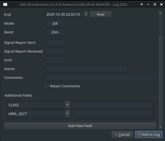This screenshot has width=165, height=141.
Task: Click the Band input field
Action: [55, 32]
